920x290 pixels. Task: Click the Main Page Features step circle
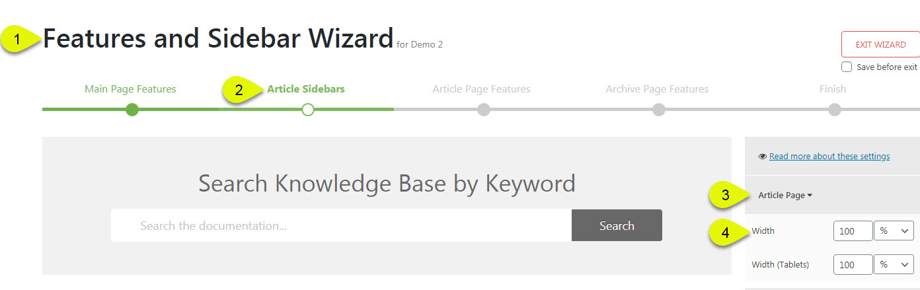pyautogui.click(x=132, y=110)
